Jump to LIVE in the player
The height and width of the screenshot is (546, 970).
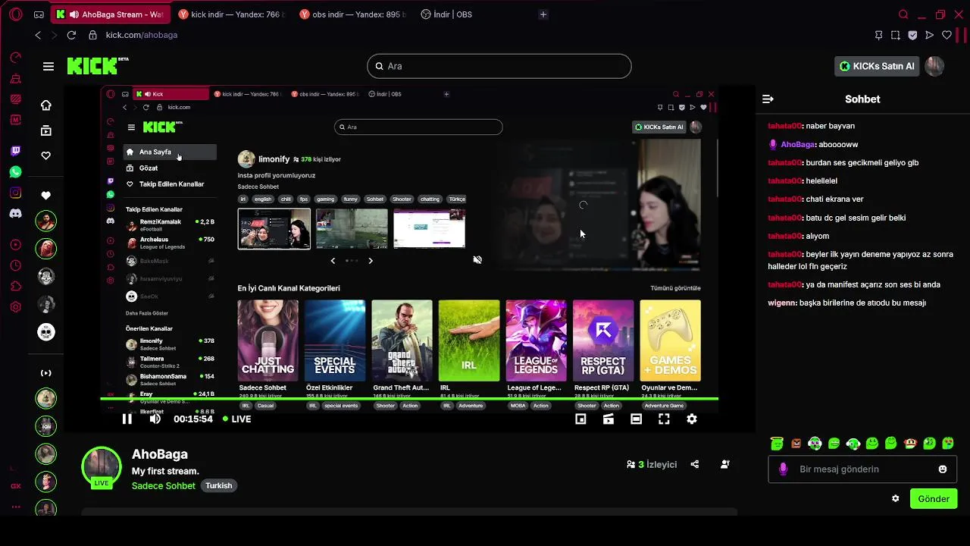tap(236, 419)
